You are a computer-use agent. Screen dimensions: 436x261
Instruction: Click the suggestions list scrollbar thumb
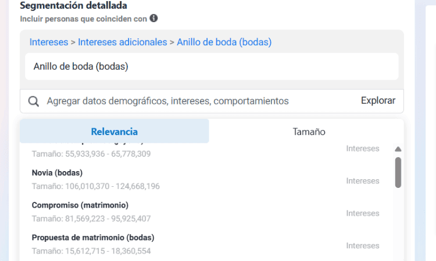[398, 172]
